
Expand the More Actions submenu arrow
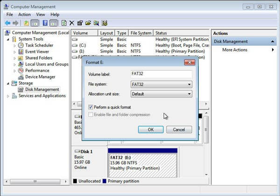coord(273,50)
